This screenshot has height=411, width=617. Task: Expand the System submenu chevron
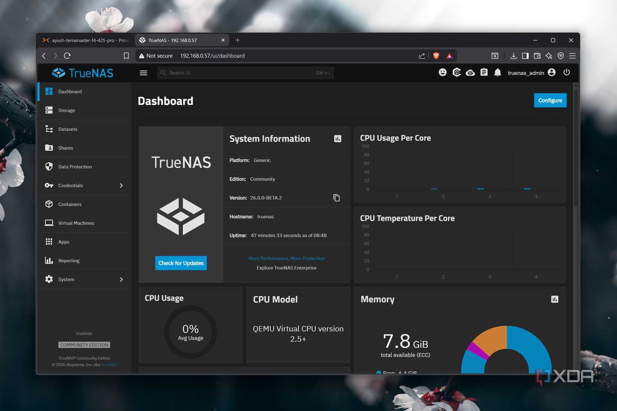point(121,279)
